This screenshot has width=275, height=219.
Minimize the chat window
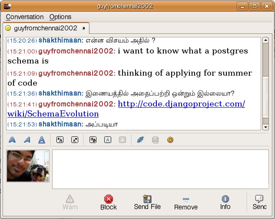tap(242, 7)
